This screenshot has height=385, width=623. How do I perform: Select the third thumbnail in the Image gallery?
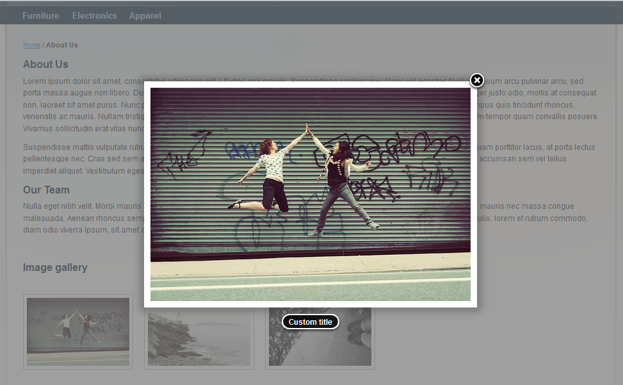coord(320,336)
